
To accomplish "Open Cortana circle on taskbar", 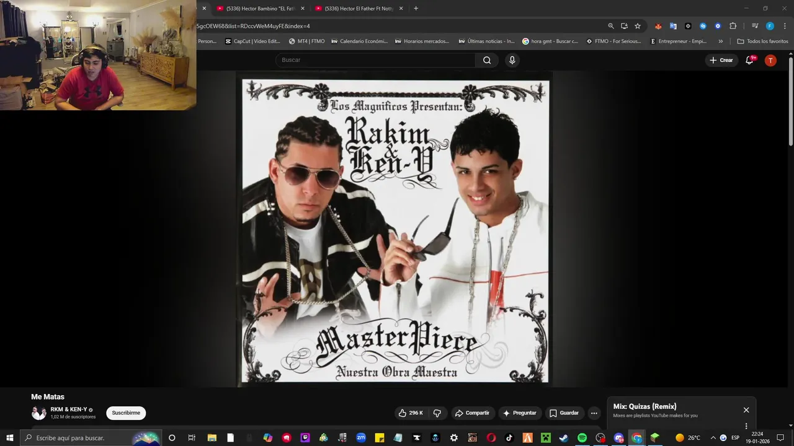I will point(172,438).
